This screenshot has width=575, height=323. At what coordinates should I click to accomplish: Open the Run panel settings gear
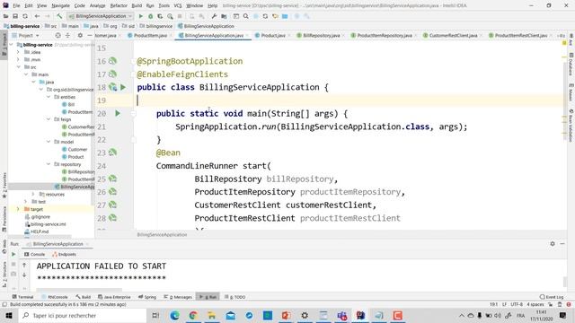553,243
